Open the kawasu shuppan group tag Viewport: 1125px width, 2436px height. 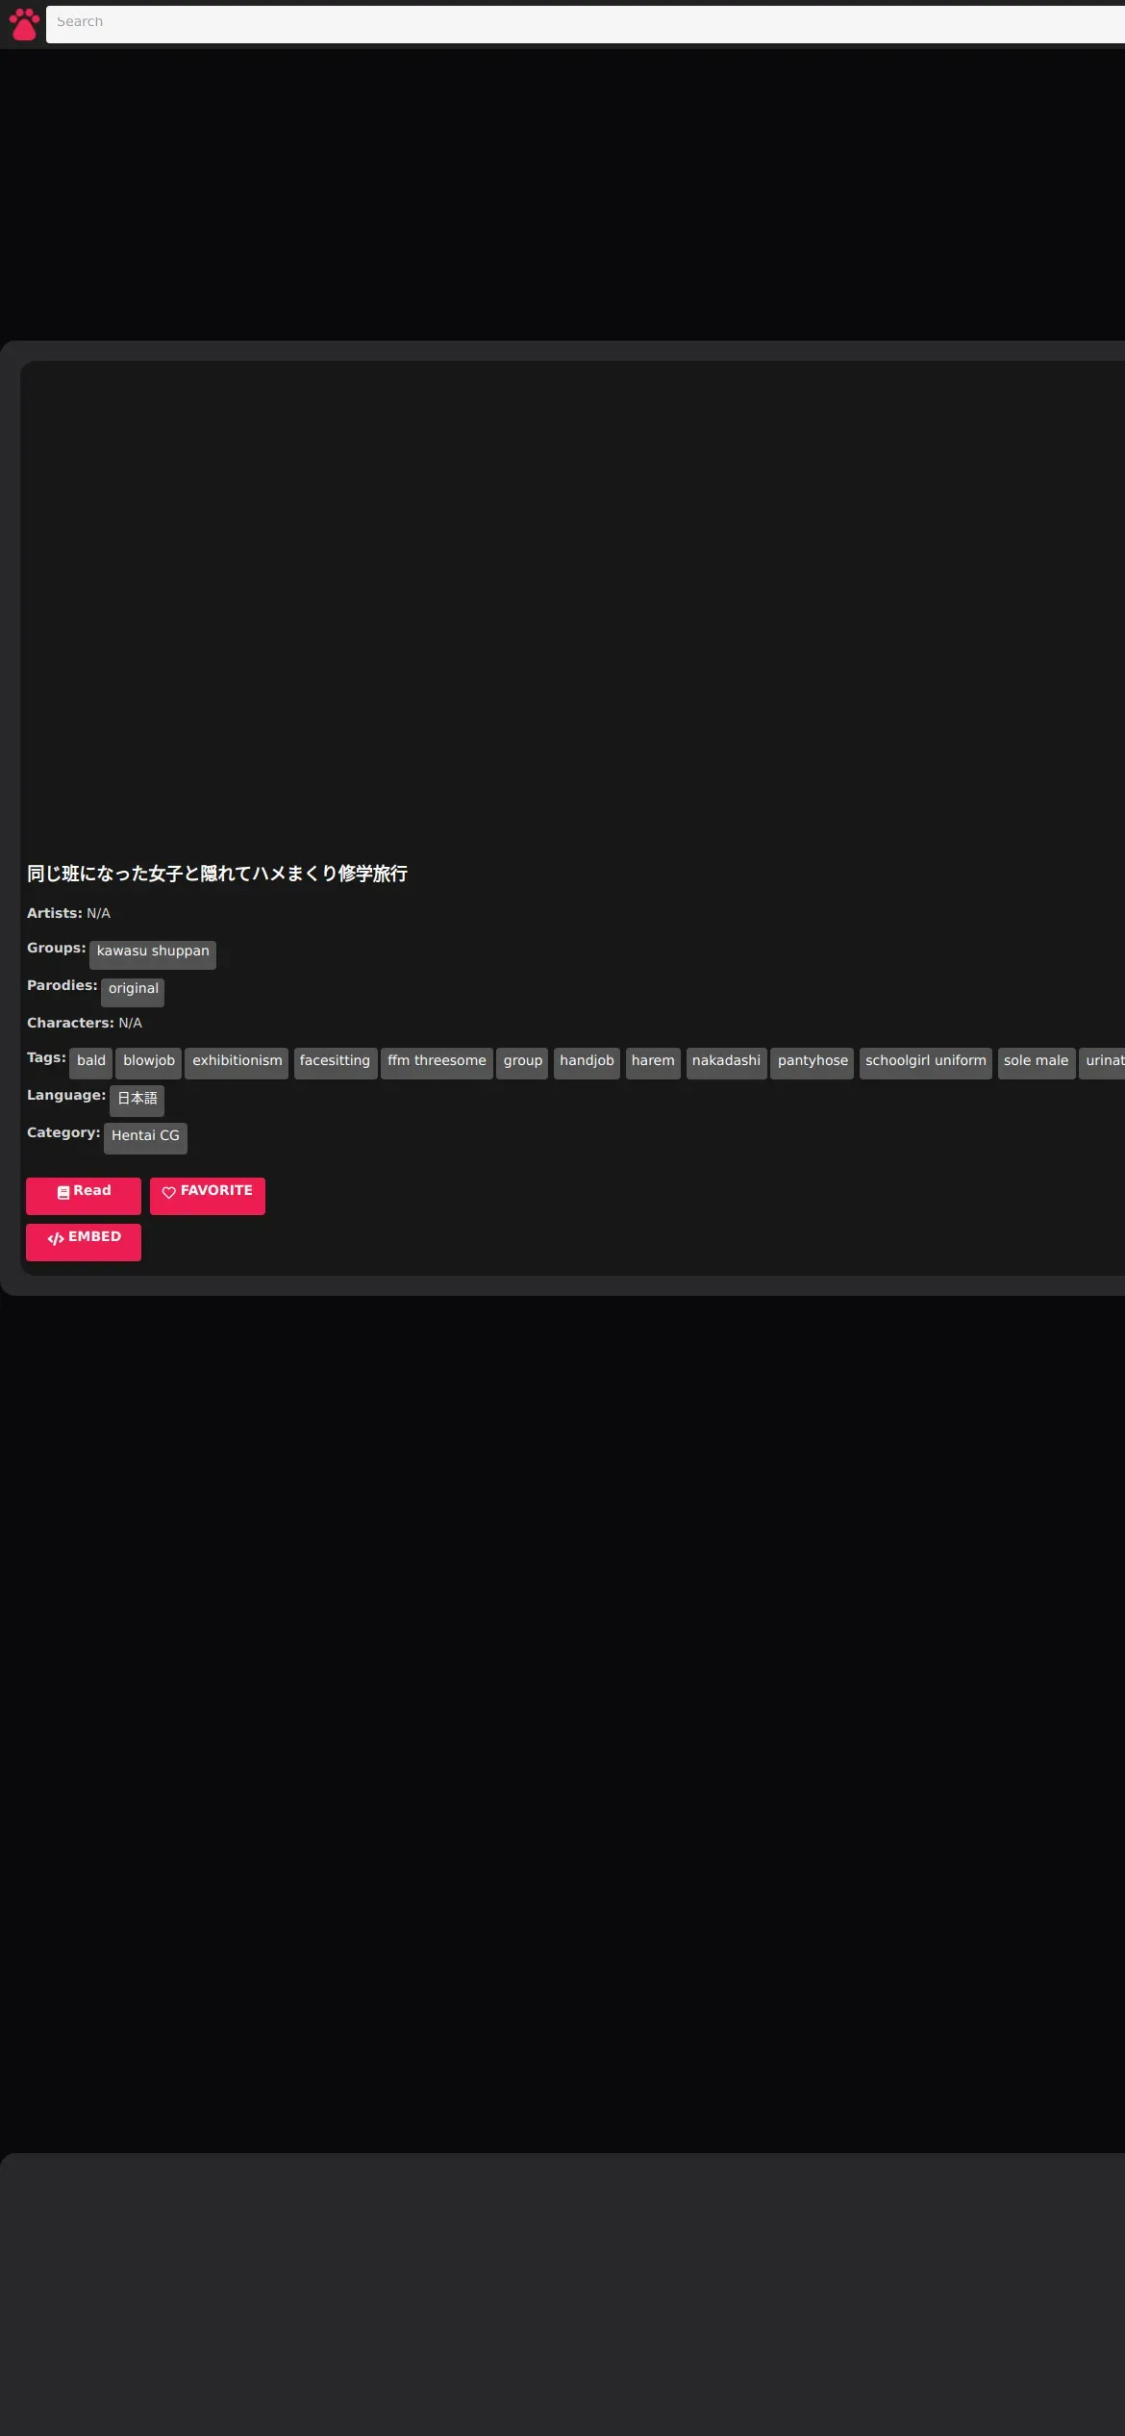[153, 954]
